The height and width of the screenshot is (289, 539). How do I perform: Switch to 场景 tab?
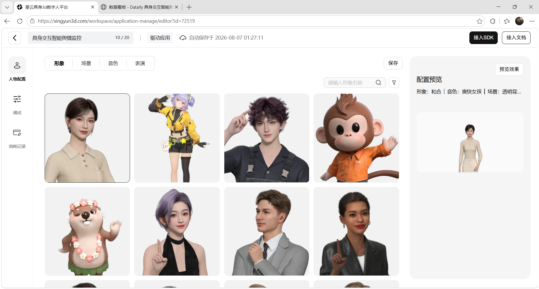86,63
